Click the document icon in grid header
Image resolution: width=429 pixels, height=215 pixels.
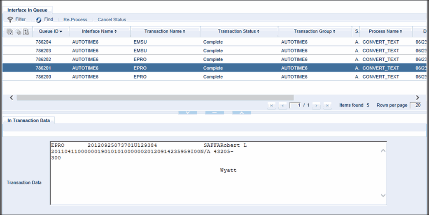26,32
